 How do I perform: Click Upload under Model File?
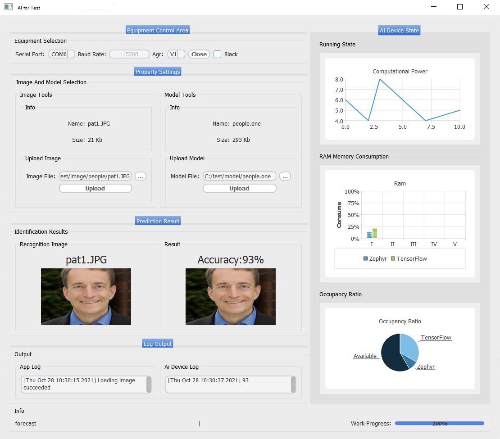[240, 188]
